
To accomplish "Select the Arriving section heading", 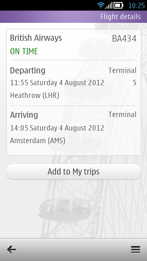I will [x=24, y=115].
